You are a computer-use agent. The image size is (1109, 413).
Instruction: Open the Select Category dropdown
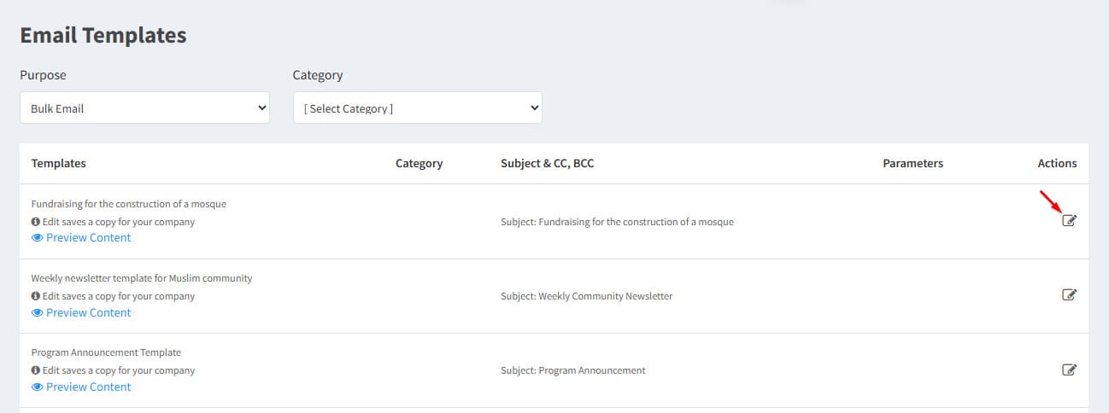417,108
